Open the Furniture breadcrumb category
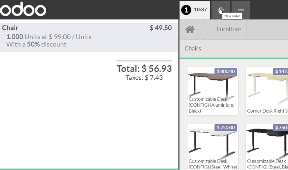288x170 pixels. click(229, 29)
